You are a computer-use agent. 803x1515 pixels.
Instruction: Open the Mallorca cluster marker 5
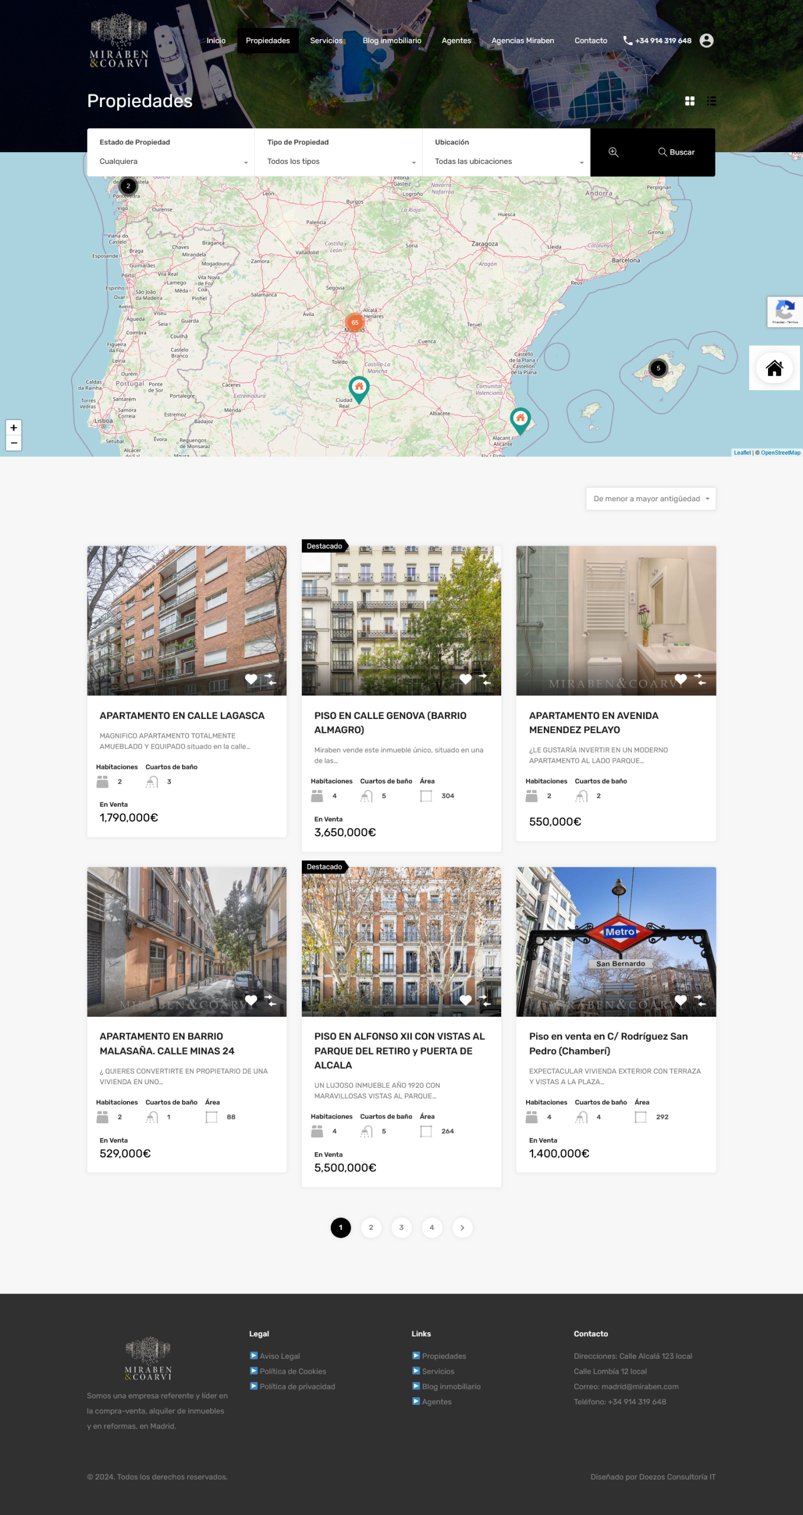coord(658,368)
